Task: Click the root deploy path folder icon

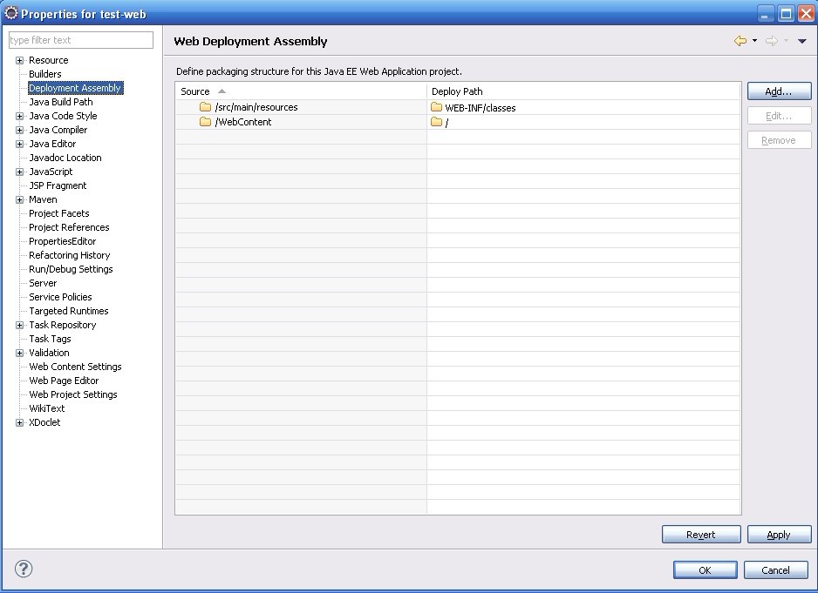Action: [437, 122]
